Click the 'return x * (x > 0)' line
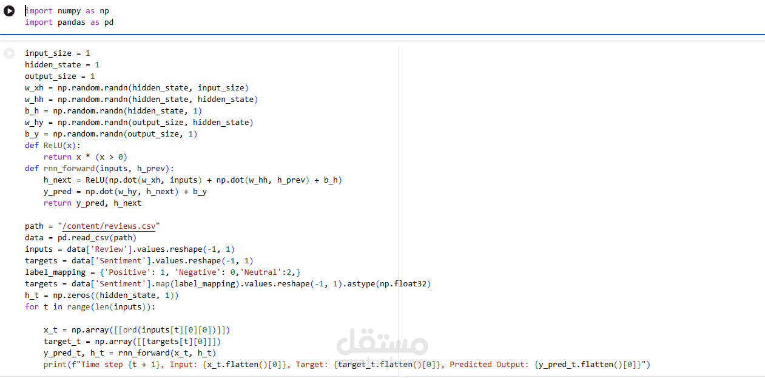The height and width of the screenshot is (378, 765). pyautogui.click(x=86, y=157)
